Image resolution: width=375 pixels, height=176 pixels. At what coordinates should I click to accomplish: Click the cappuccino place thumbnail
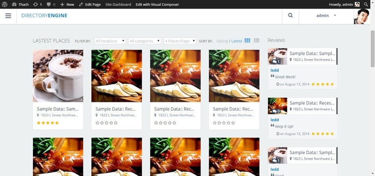coord(58,76)
